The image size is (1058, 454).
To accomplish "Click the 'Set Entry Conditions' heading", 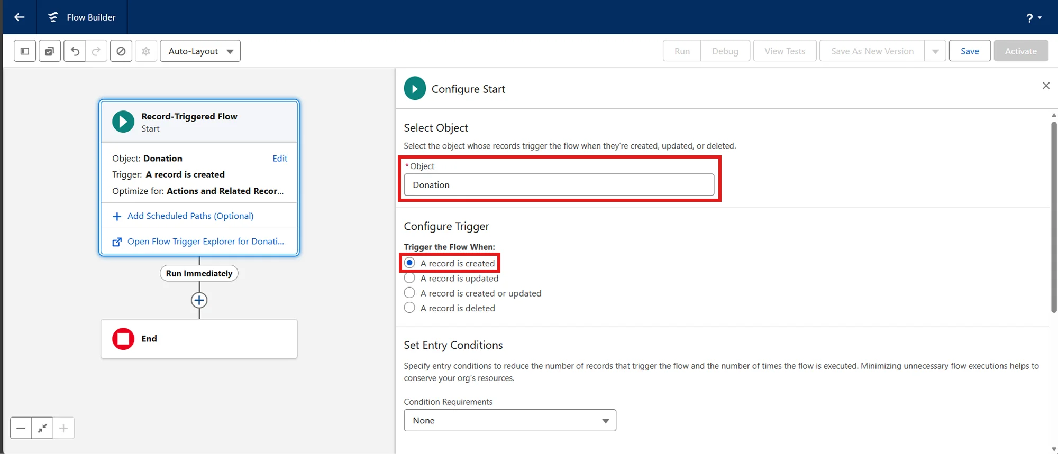I will click(x=453, y=345).
